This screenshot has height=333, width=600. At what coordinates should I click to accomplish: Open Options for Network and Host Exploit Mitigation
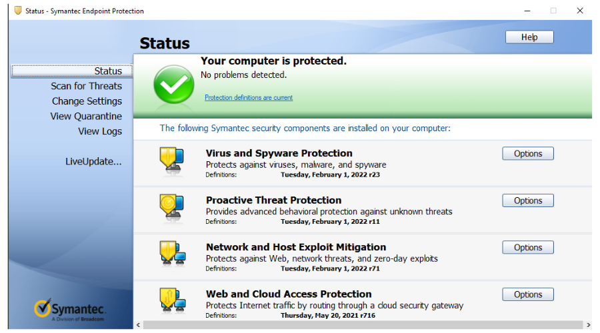pyautogui.click(x=528, y=247)
